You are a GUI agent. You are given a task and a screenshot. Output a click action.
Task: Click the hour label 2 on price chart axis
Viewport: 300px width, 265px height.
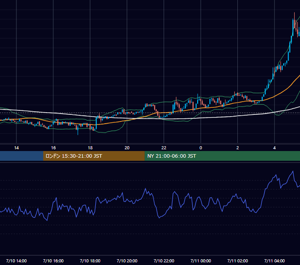(x=238, y=148)
